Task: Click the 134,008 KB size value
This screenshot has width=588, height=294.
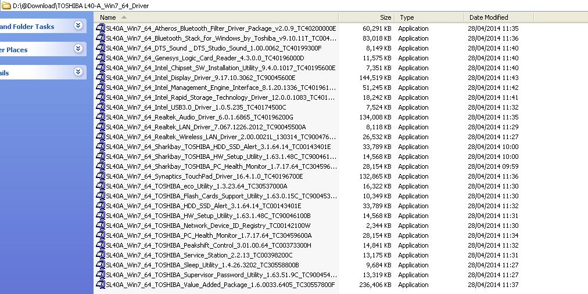Action: pos(375,117)
